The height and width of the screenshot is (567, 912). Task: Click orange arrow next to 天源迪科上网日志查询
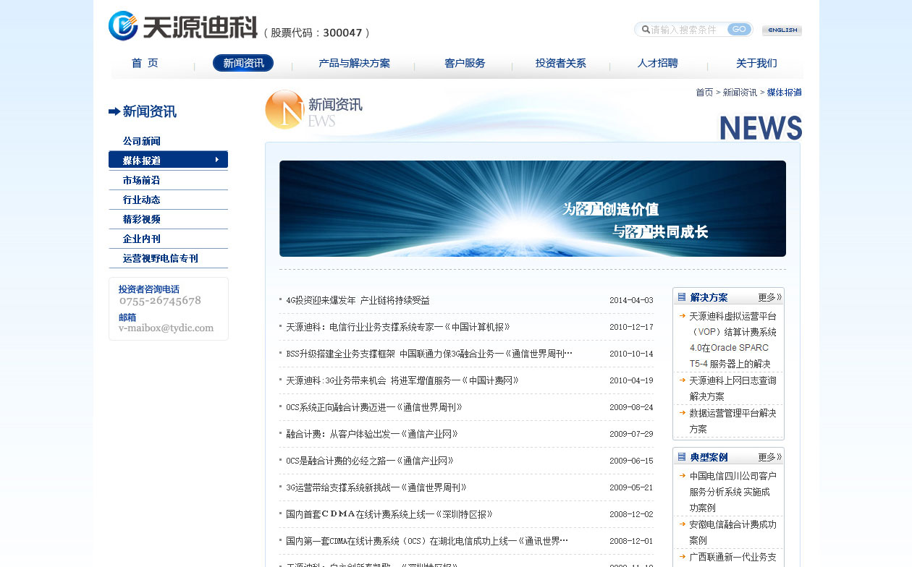pos(682,380)
